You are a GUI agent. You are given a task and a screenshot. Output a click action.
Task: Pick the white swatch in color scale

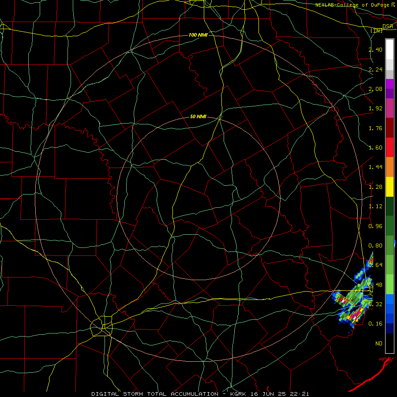click(390, 49)
